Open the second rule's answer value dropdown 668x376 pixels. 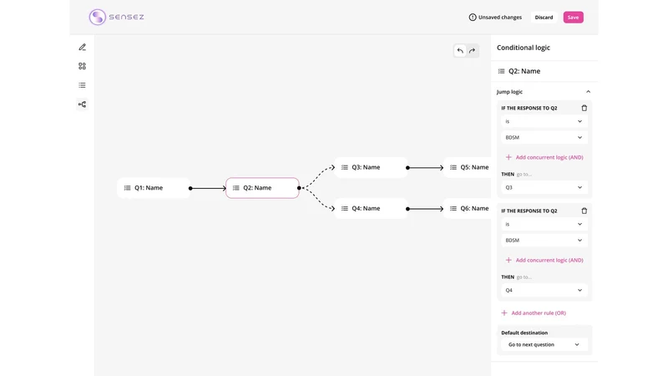(544, 241)
